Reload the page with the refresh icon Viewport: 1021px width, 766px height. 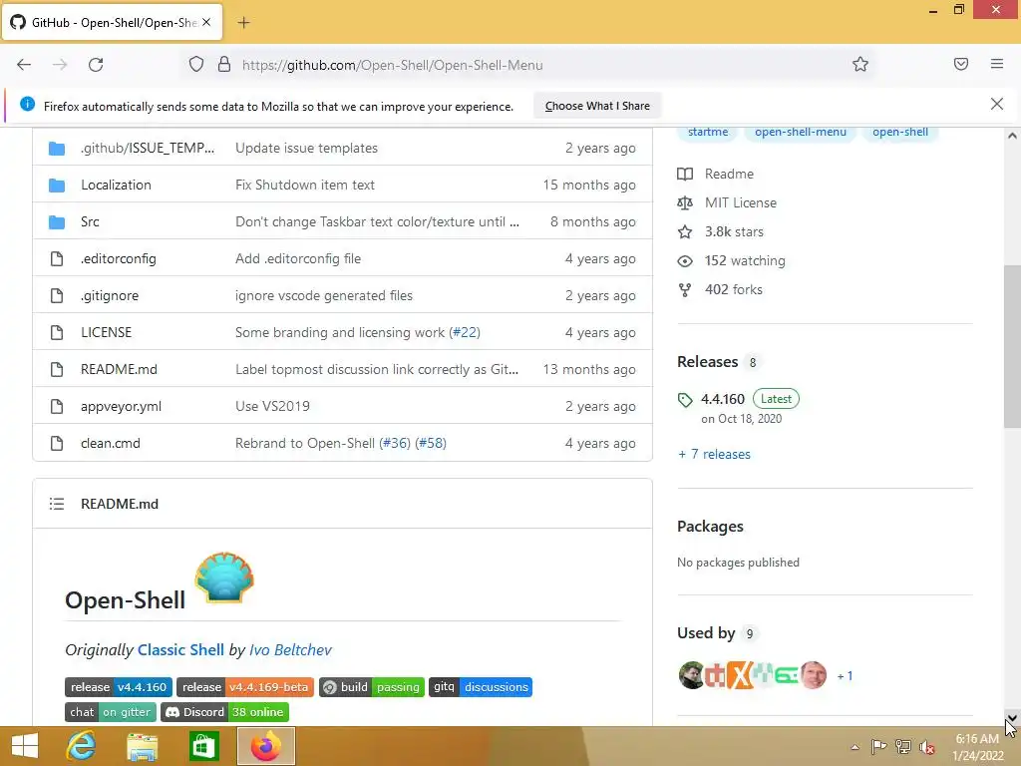96,65
